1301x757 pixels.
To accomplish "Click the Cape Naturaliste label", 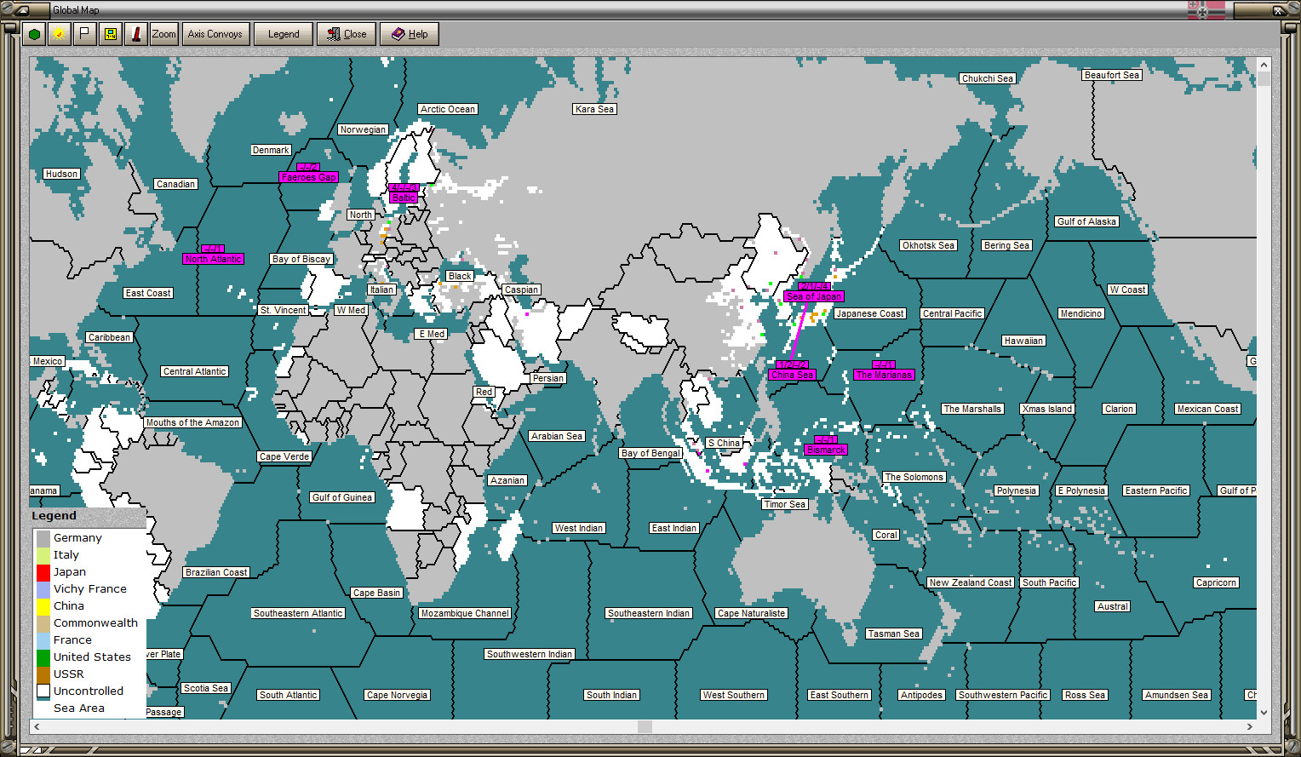I will coord(752,613).
